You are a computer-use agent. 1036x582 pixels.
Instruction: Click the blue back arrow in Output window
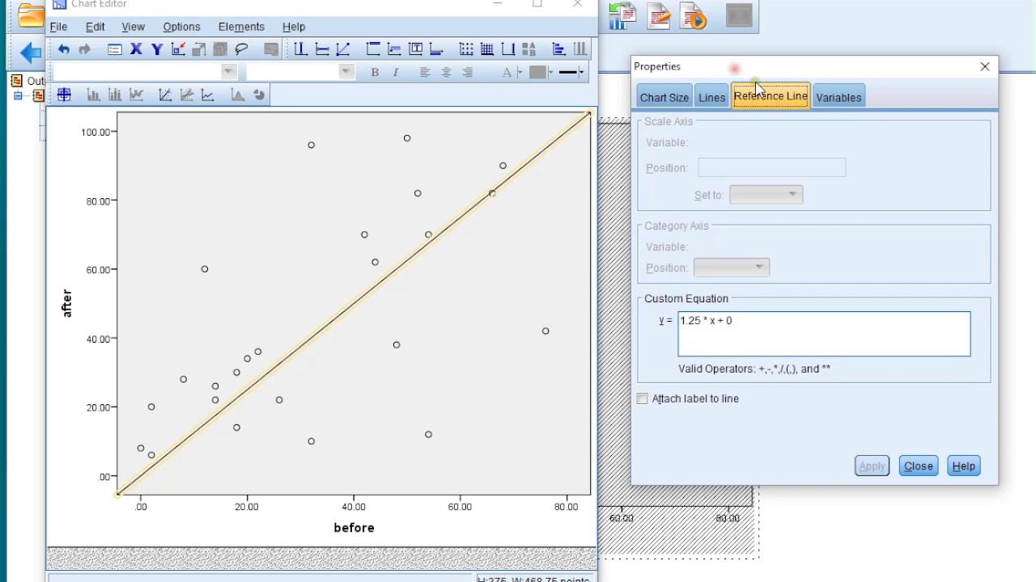[31, 53]
